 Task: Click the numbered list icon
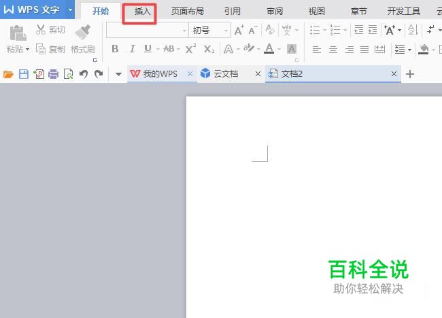coord(335,30)
